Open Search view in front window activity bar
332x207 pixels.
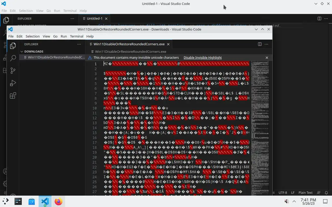point(13,58)
